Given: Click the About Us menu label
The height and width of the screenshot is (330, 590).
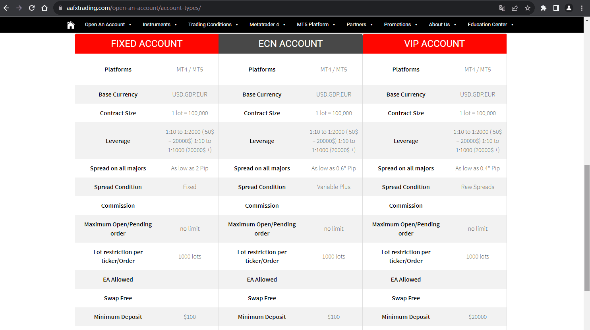Looking at the screenshot, I should (439, 25).
